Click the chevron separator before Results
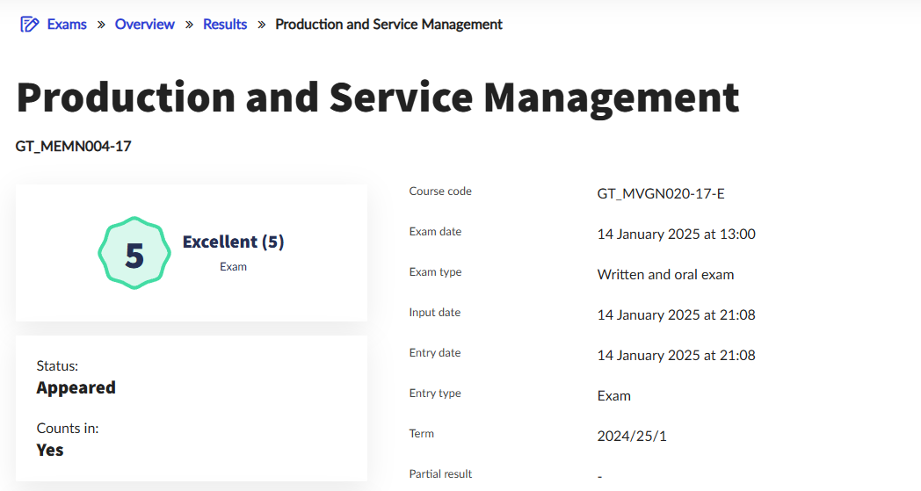Image resolution: width=921 pixels, height=491 pixels. [x=189, y=25]
